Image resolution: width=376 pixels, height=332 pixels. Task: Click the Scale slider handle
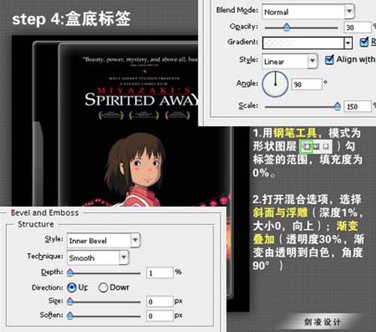click(338, 106)
